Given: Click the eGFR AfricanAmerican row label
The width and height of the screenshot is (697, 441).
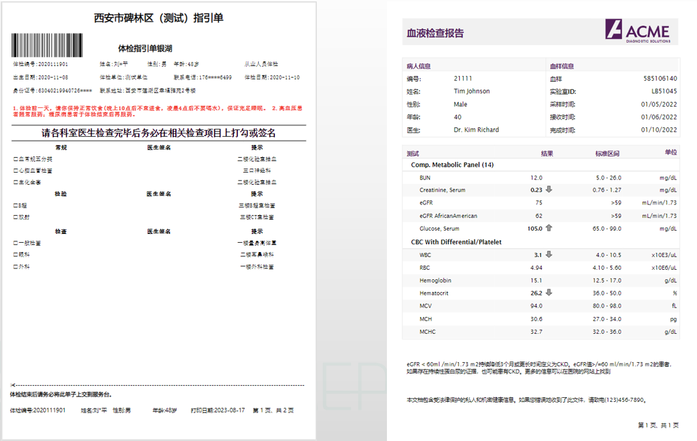Looking at the screenshot, I should click(x=448, y=216).
